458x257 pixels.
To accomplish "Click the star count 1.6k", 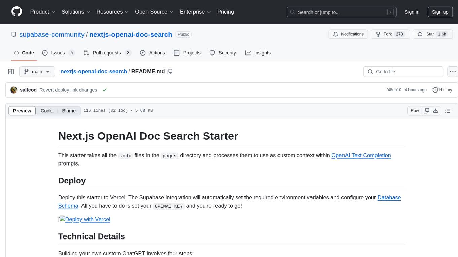I will click(442, 34).
